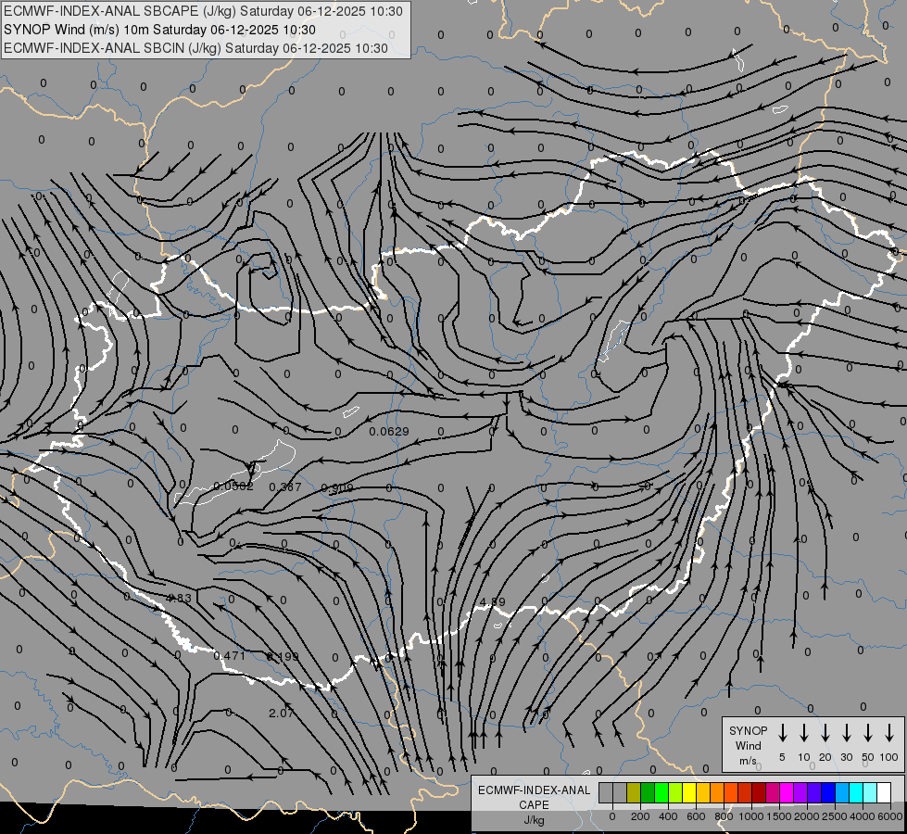Screen dimensions: 907x834
Task: Pick the bright green swatch in CAPE legend
Action: coord(661,792)
